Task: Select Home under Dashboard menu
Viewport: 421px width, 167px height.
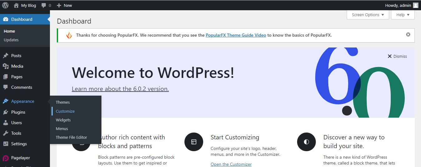Action: coord(9,31)
